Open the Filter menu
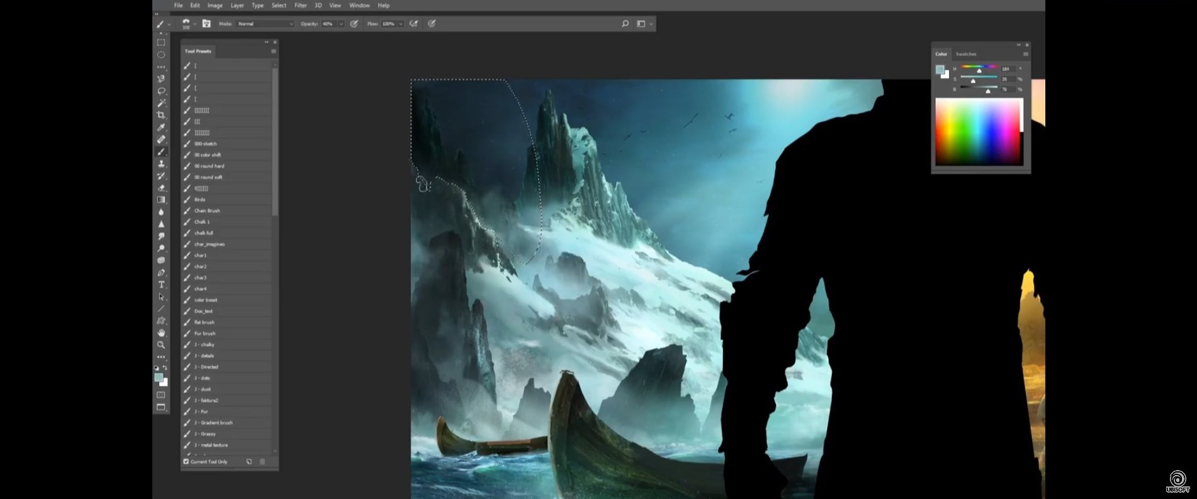The width and height of the screenshot is (1197, 499). 301,5
